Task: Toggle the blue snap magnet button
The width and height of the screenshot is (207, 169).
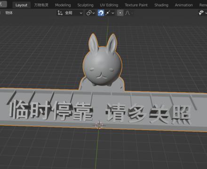Action: click(101, 13)
